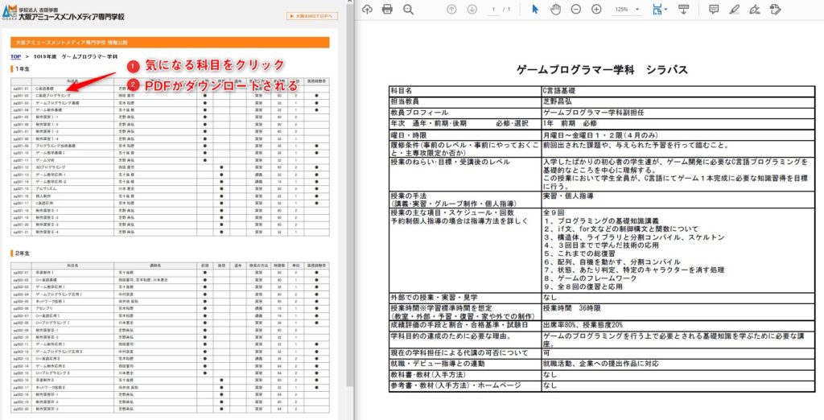Open the ネットワーク技術Ⅰ subject link
This screenshot has width=824, height=420.
[x=51, y=301]
